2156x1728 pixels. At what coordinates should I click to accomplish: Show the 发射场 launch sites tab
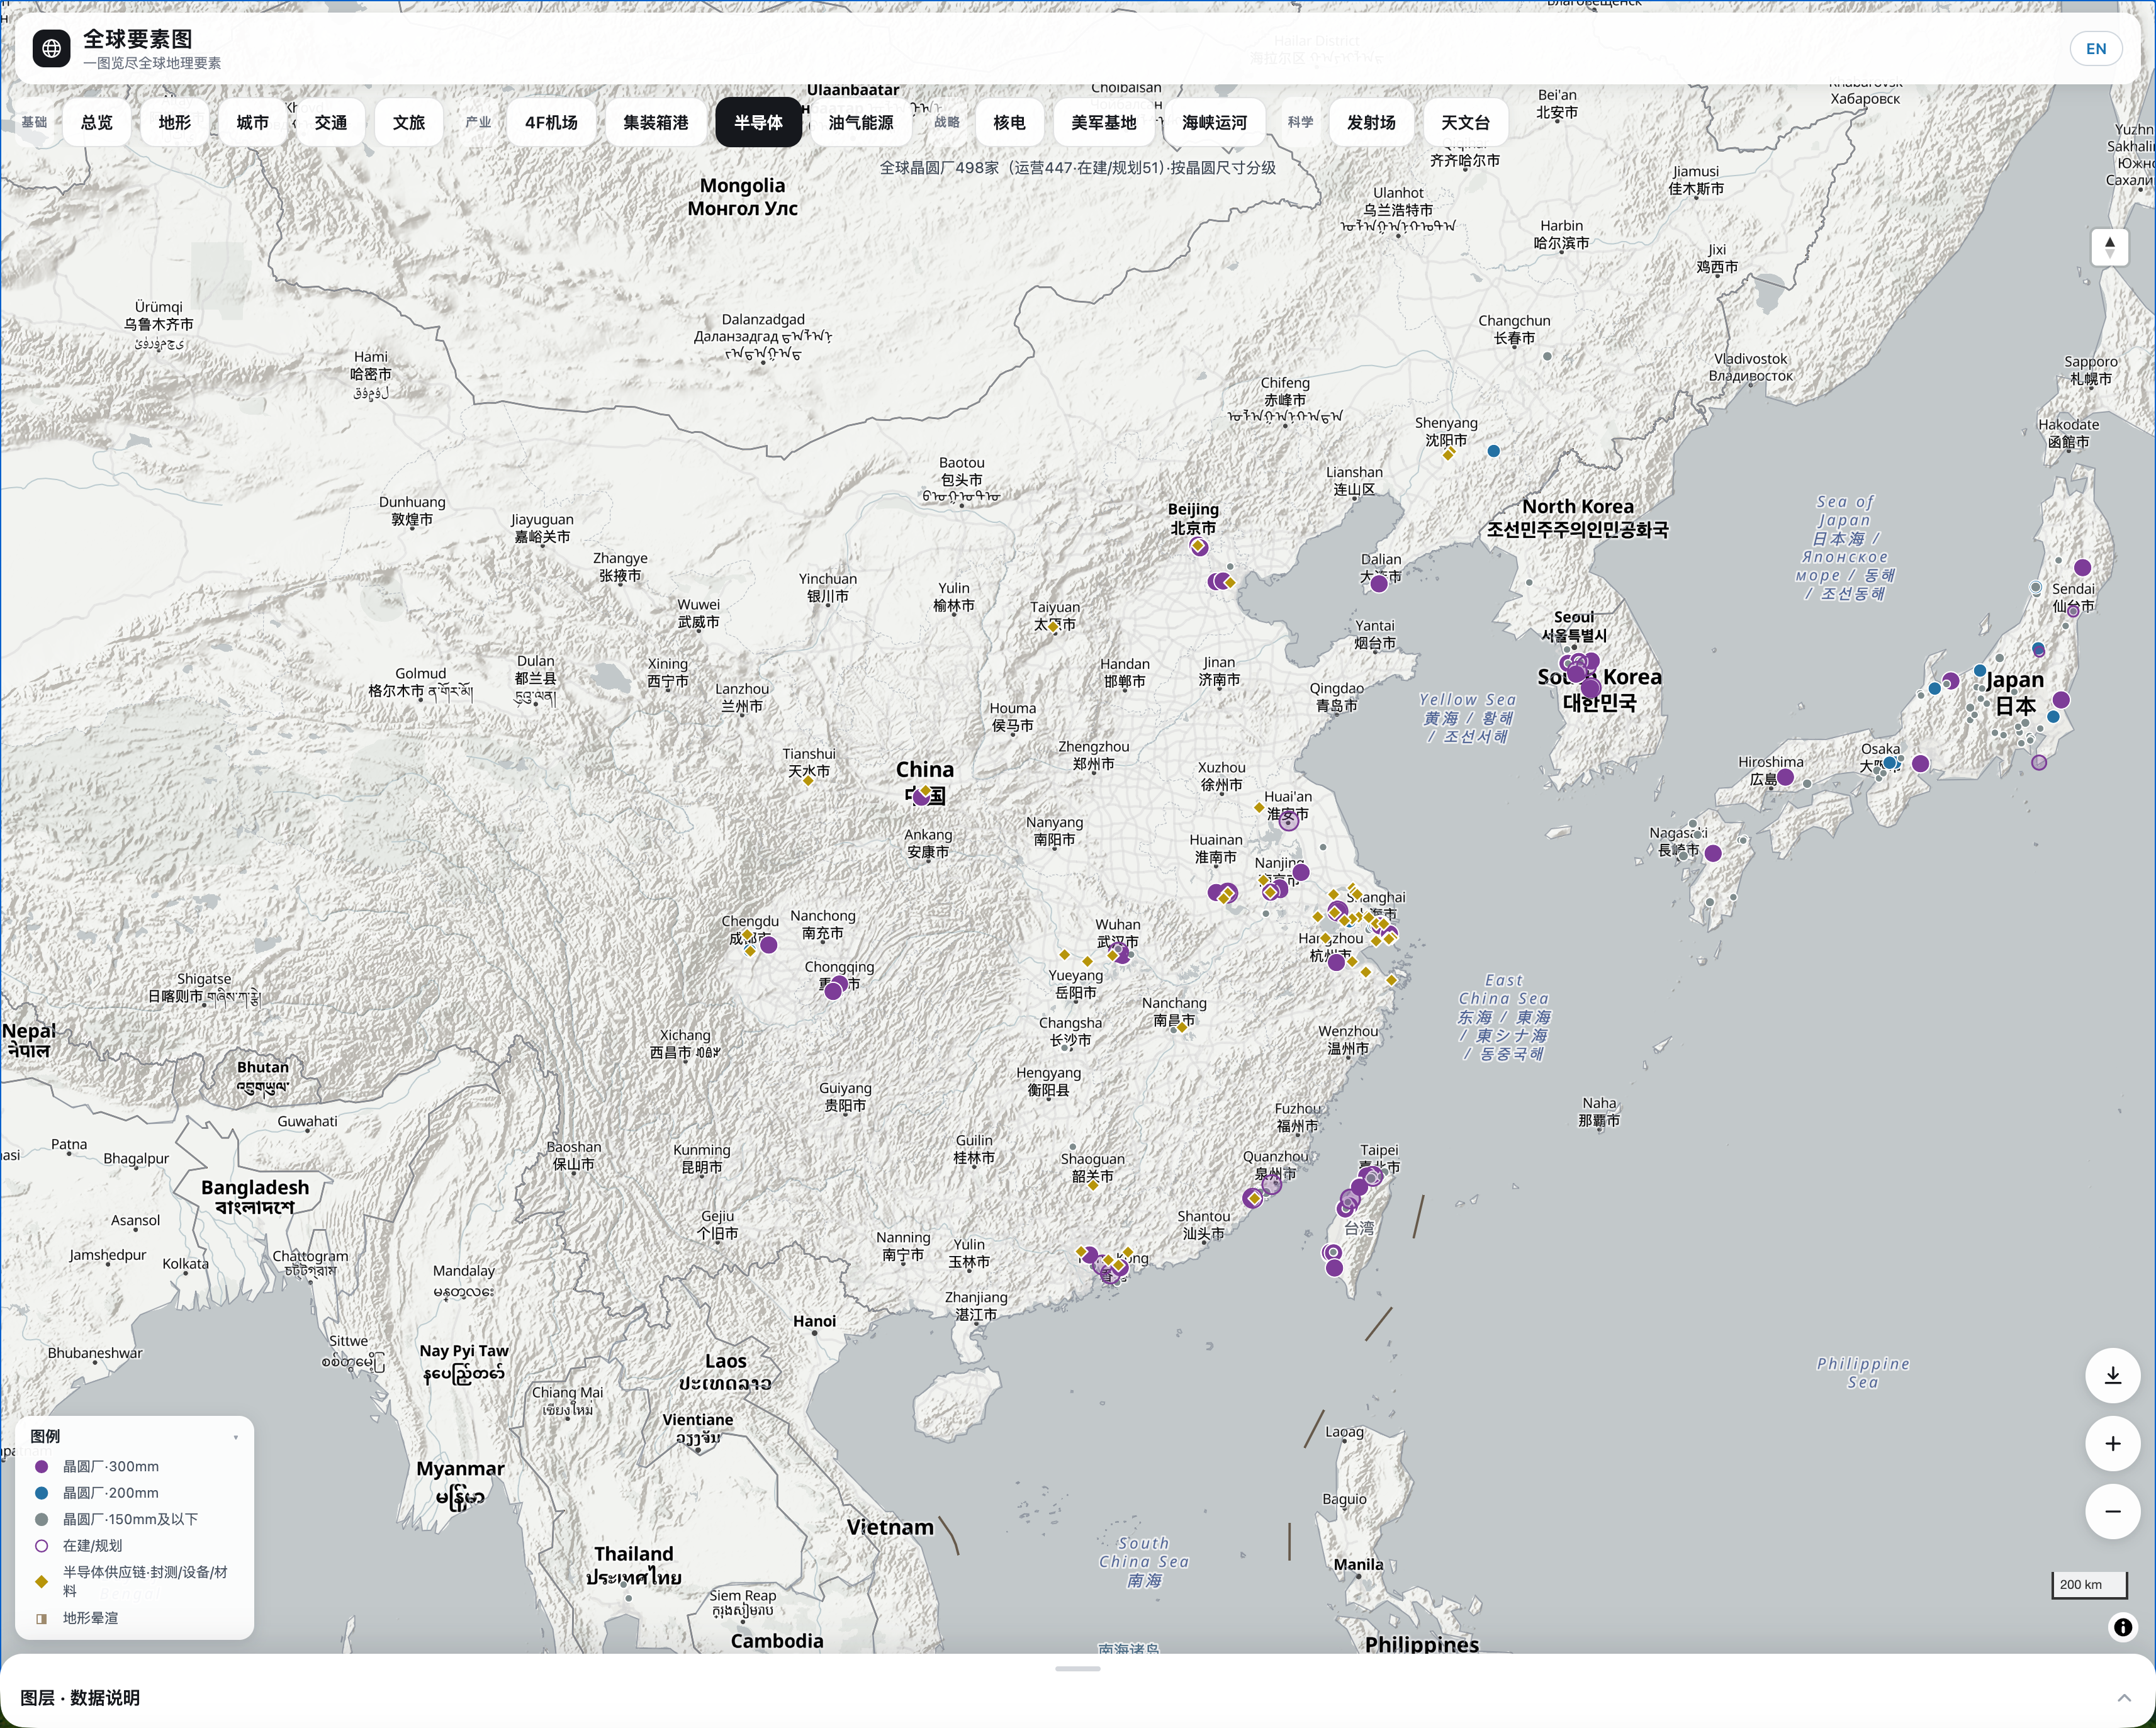click(1371, 122)
